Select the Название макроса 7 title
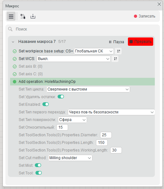 pos(37,42)
